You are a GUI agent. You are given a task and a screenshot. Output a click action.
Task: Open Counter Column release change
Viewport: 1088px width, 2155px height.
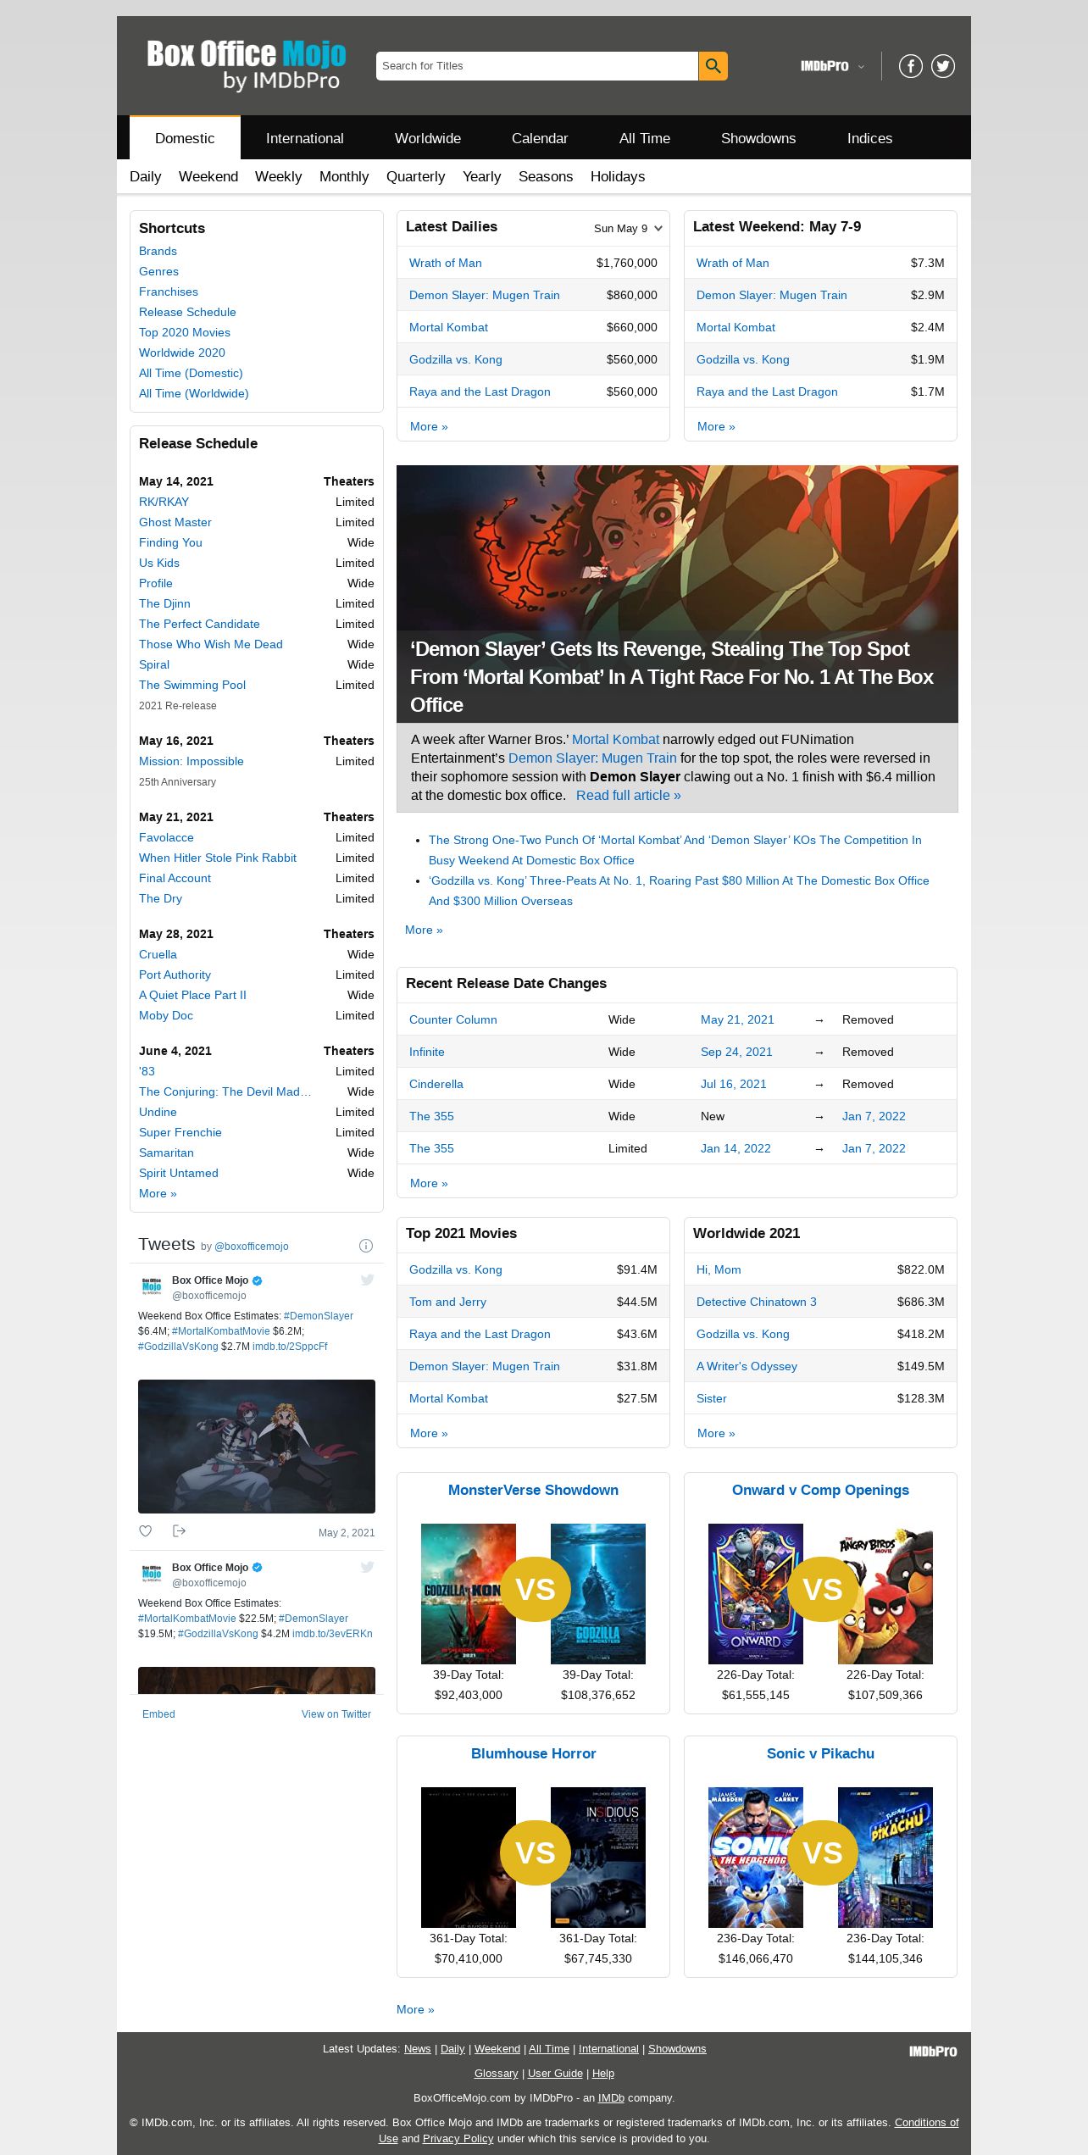pos(453,1019)
